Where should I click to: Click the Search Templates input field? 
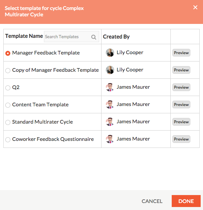[72, 37]
